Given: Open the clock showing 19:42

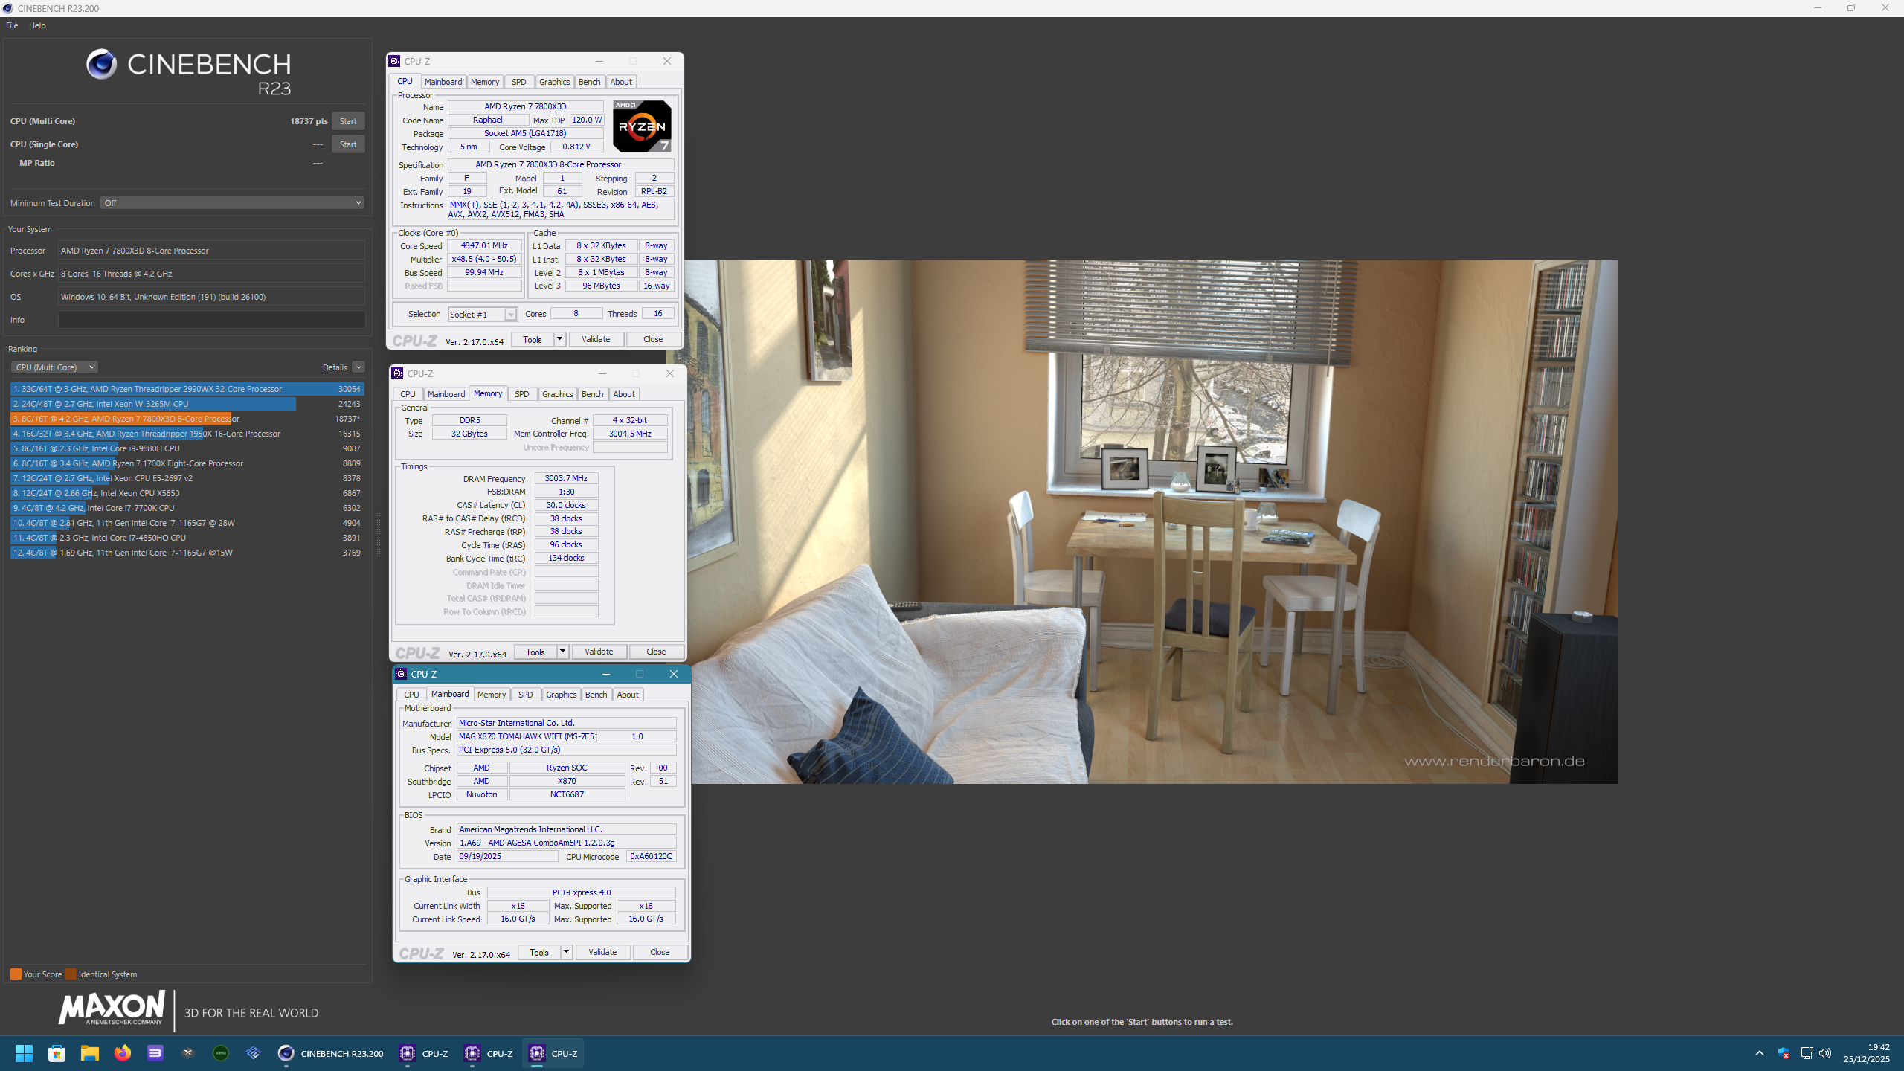Looking at the screenshot, I should (1867, 1053).
